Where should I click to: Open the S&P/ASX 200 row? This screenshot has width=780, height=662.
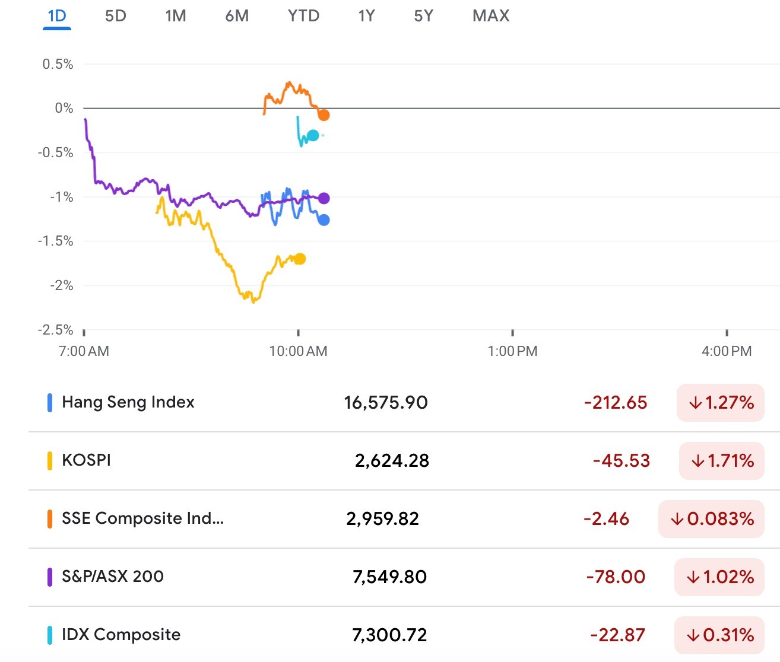point(404,577)
